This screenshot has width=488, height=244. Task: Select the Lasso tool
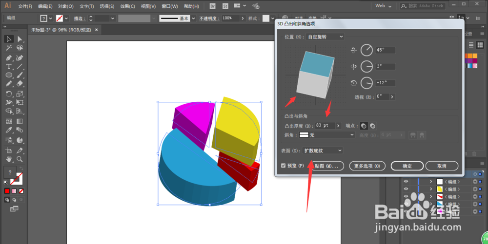point(20,48)
